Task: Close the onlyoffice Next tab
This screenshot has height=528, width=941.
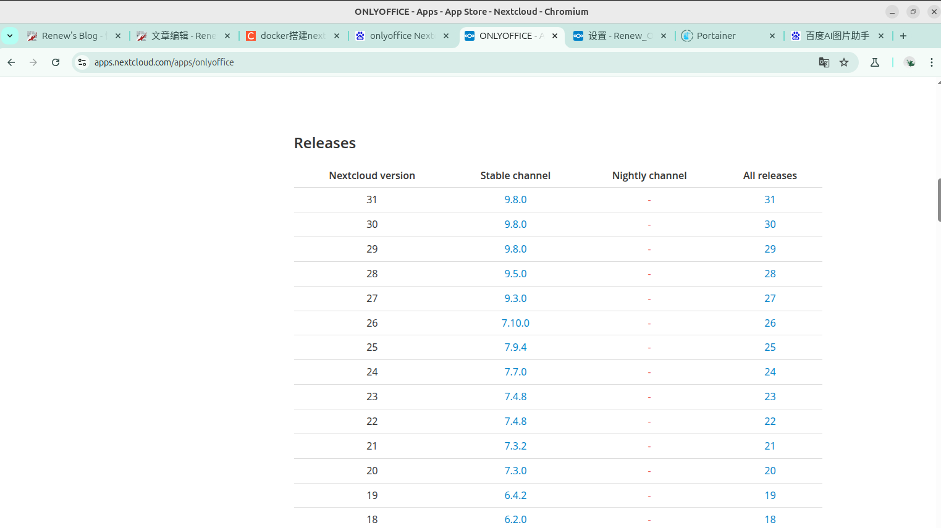Action: [x=446, y=36]
